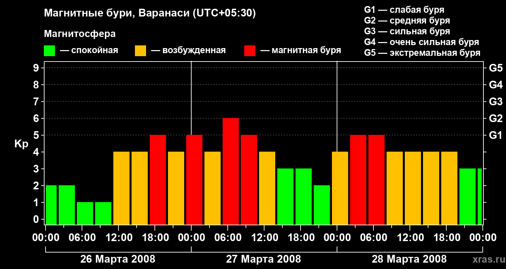This screenshot has height=269, width=506.
Task: Click the orange Kp 4 bar at 12:00 on 27 Марта
Action: point(267,188)
